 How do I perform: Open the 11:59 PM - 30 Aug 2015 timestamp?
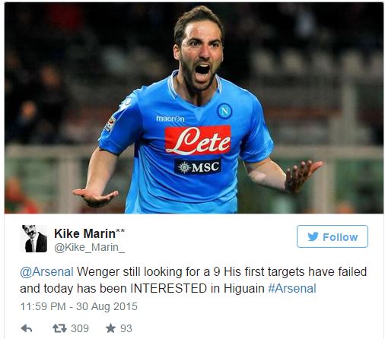pos(78,306)
